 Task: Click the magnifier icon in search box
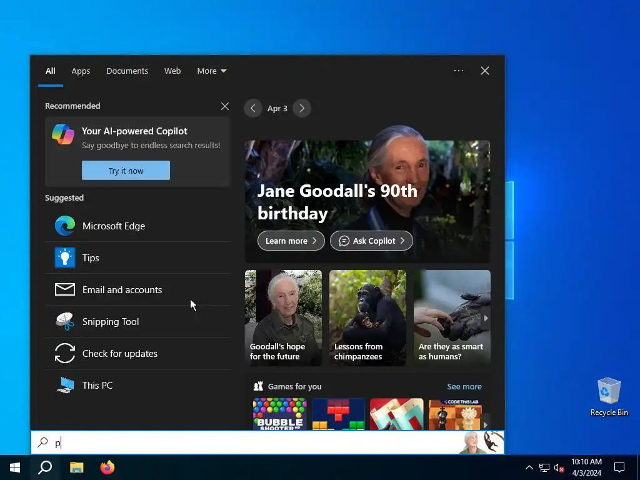click(43, 442)
